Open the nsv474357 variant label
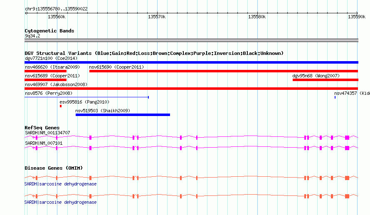 pyautogui.click(x=352, y=93)
